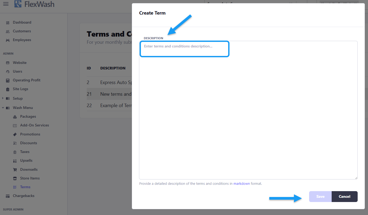Screen dimensions: 368x215
Task: Click the Site Logs menu label
Action: point(20,89)
